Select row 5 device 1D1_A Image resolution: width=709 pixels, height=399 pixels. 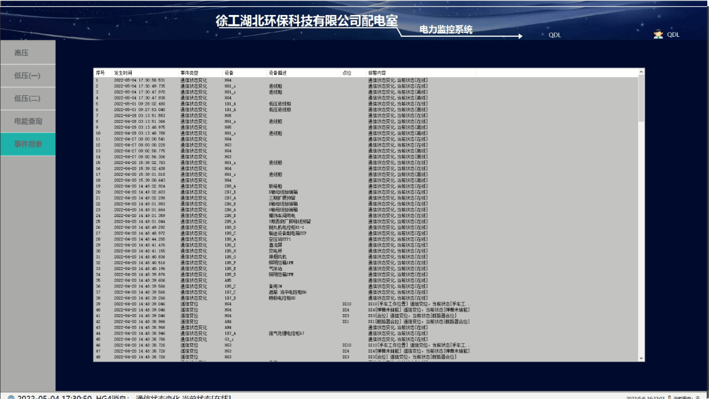(230, 104)
